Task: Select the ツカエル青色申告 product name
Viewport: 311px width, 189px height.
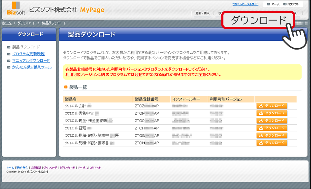Action: pos(82,113)
